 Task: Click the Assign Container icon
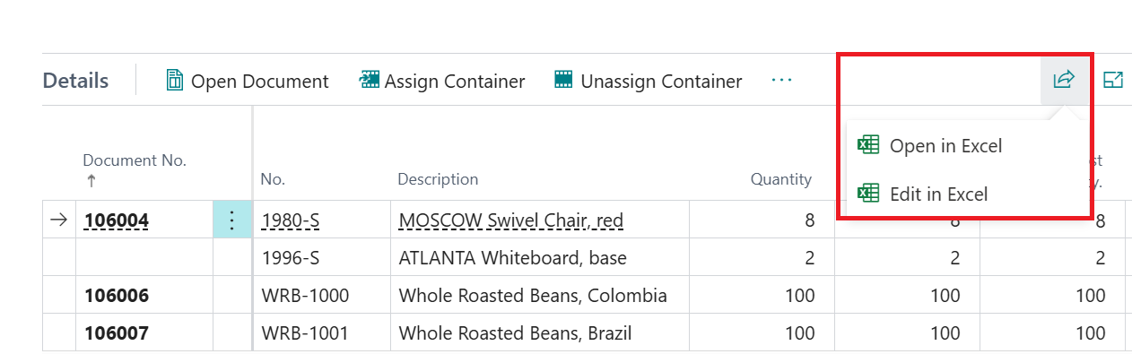[369, 81]
